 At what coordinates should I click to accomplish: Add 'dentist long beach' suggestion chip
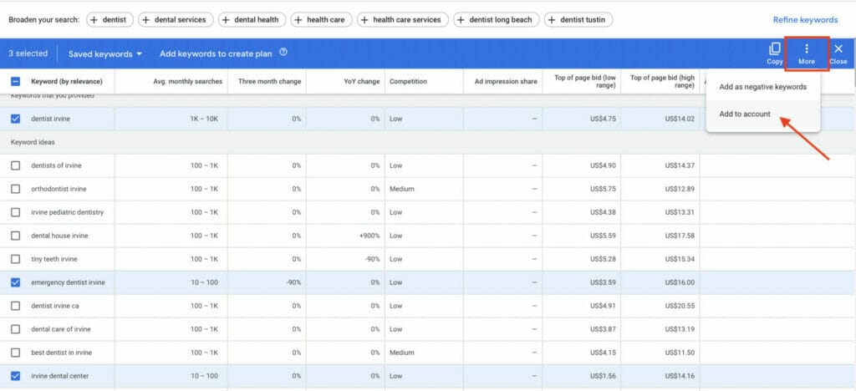(x=497, y=19)
